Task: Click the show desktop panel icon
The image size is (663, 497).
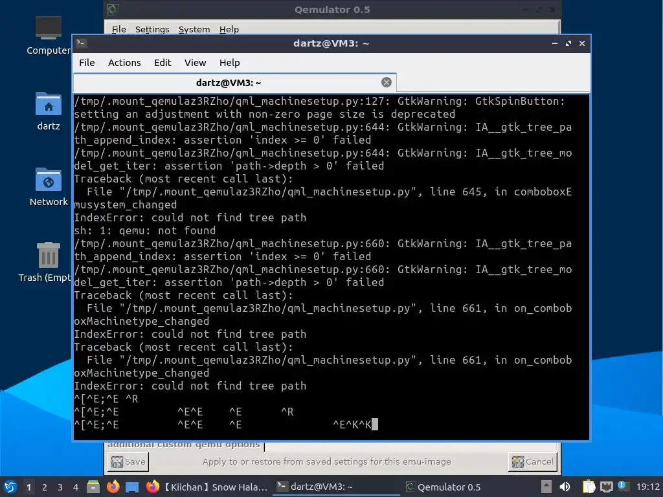Action: click(x=132, y=487)
